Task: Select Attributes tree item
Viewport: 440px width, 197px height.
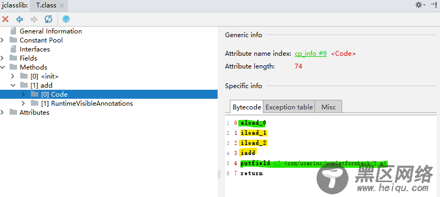Action: point(35,113)
